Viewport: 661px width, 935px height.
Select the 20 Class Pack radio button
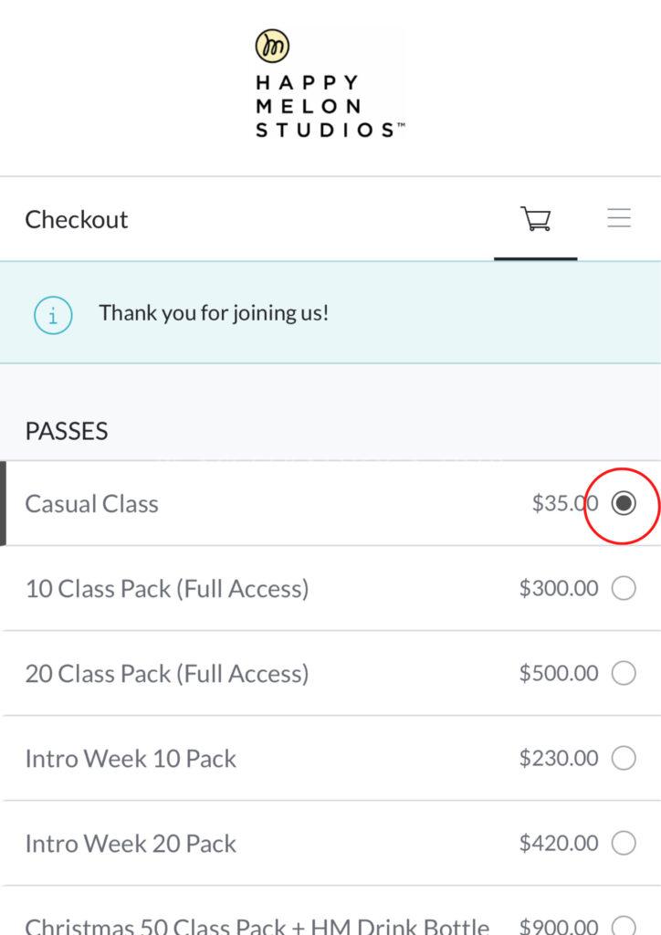624,674
